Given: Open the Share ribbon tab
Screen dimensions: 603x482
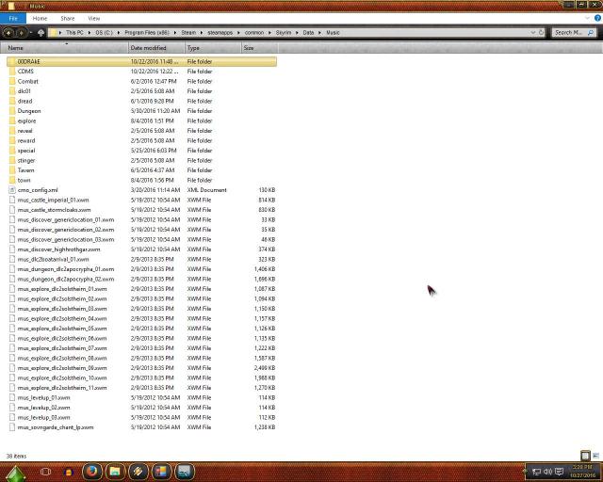Looking at the screenshot, I should [x=67, y=19].
